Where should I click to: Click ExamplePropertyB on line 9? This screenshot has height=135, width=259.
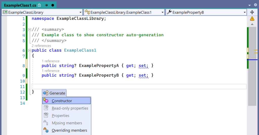(x=99, y=75)
